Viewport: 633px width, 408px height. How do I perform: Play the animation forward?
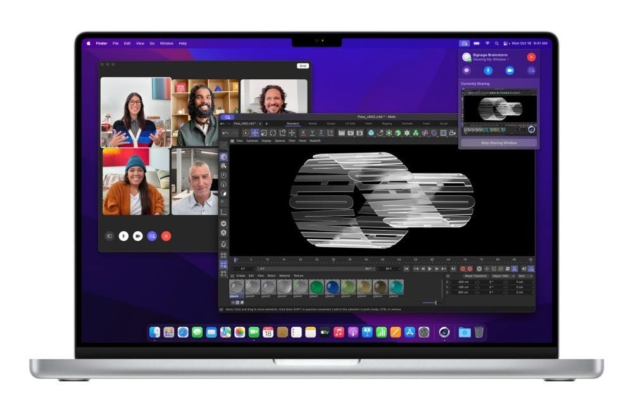pyautogui.click(x=430, y=269)
